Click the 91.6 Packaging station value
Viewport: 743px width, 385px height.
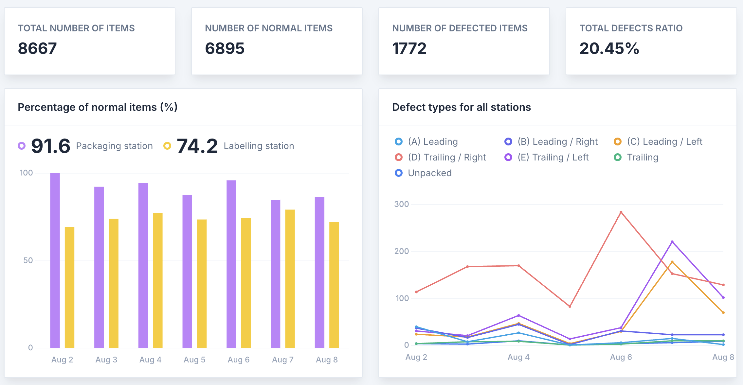(x=51, y=146)
